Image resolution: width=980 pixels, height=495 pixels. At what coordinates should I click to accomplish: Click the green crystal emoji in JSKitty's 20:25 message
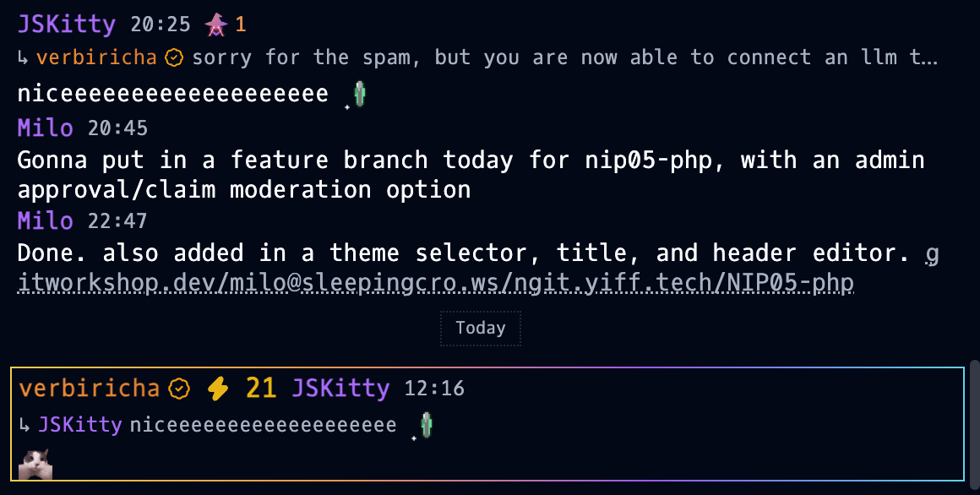(x=359, y=94)
